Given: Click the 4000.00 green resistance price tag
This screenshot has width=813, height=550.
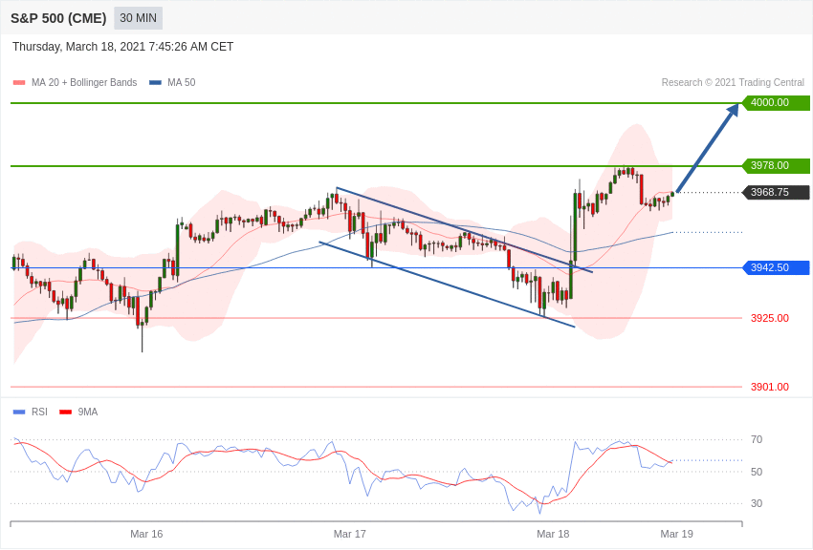Looking at the screenshot, I should (777, 102).
